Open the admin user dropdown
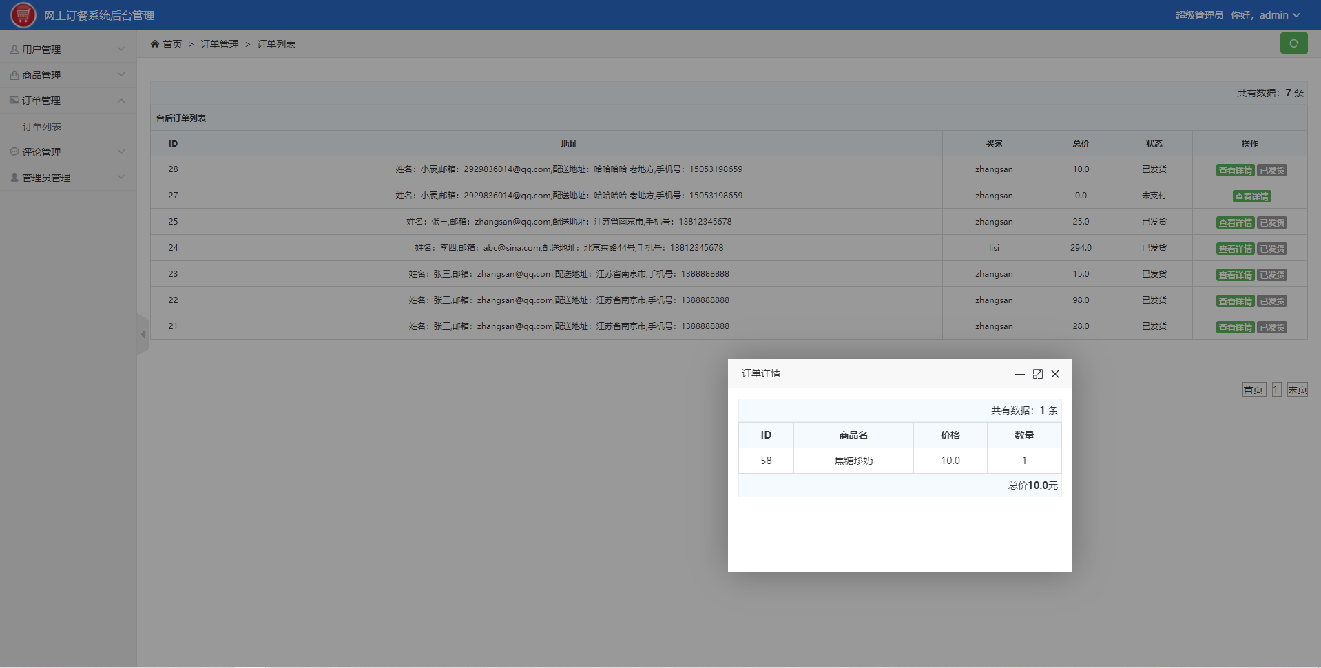 [x=1279, y=15]
